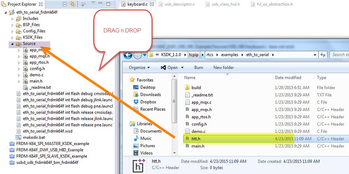The image size is (349, 174).
Task: Click the makedir.bat file icon
Action: coord(19,137)
